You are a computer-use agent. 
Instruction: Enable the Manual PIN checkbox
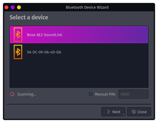coord(91,94)
